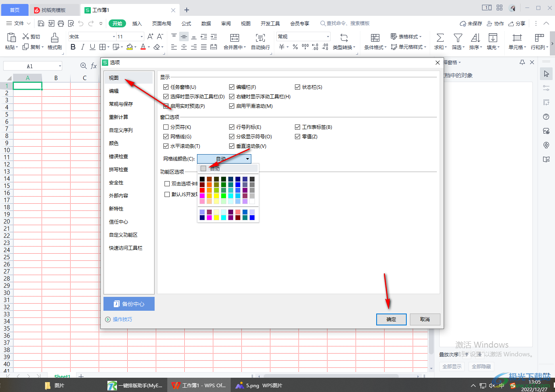Open the 开发工具 ribbon tab

[270, 23]
